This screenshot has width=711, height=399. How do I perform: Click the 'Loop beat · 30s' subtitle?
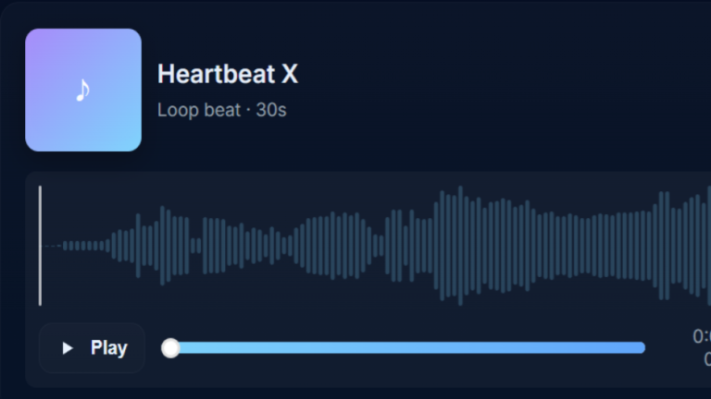click(222, 110)
